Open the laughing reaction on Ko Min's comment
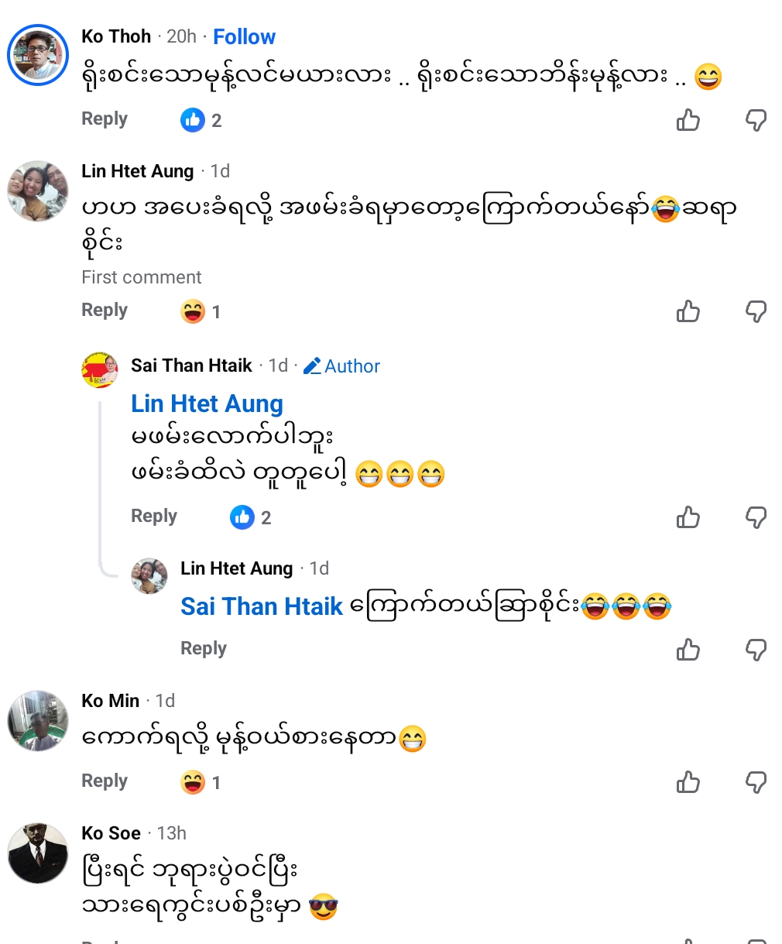The height and width of the screenshot is (944, 782). 193,782
